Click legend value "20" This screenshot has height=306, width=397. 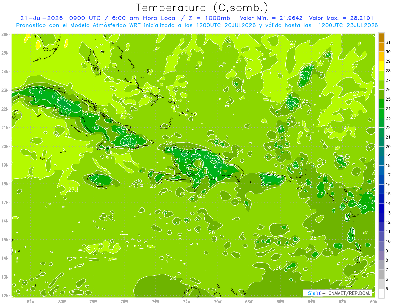tap(388, 147)
